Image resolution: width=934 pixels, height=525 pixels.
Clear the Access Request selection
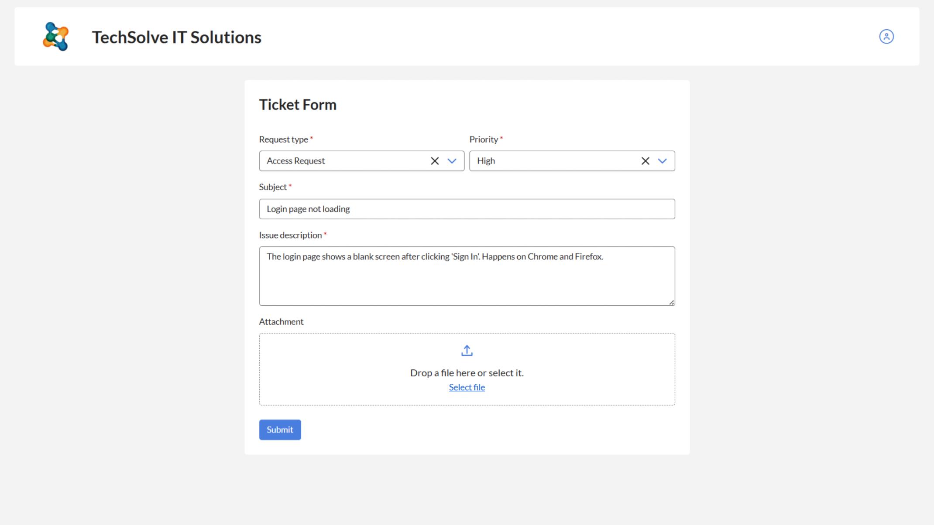[x=434, y=161]
